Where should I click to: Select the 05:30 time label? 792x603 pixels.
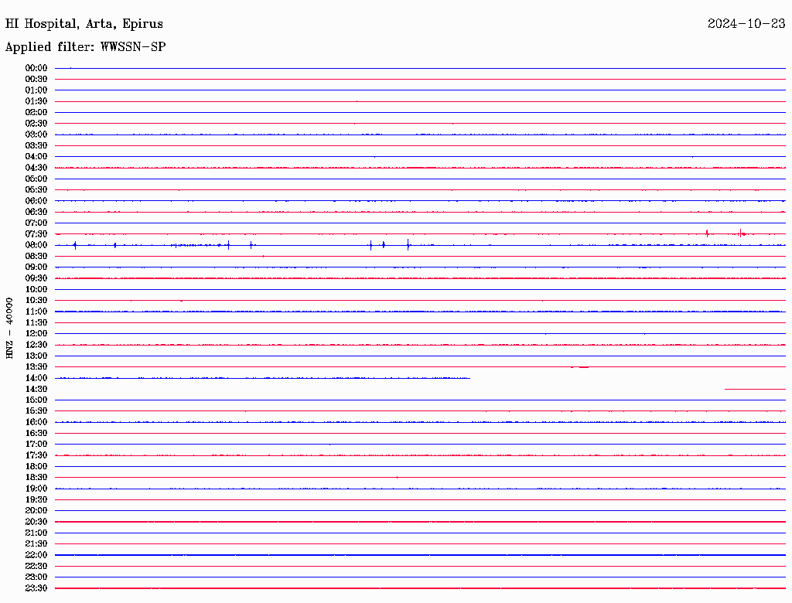click(36, 190)
